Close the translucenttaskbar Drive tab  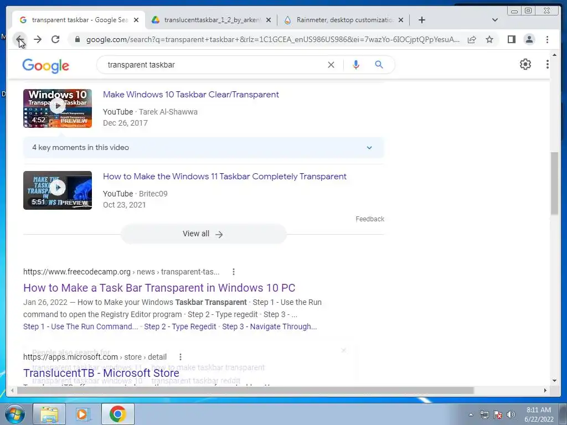pos(269,20)
